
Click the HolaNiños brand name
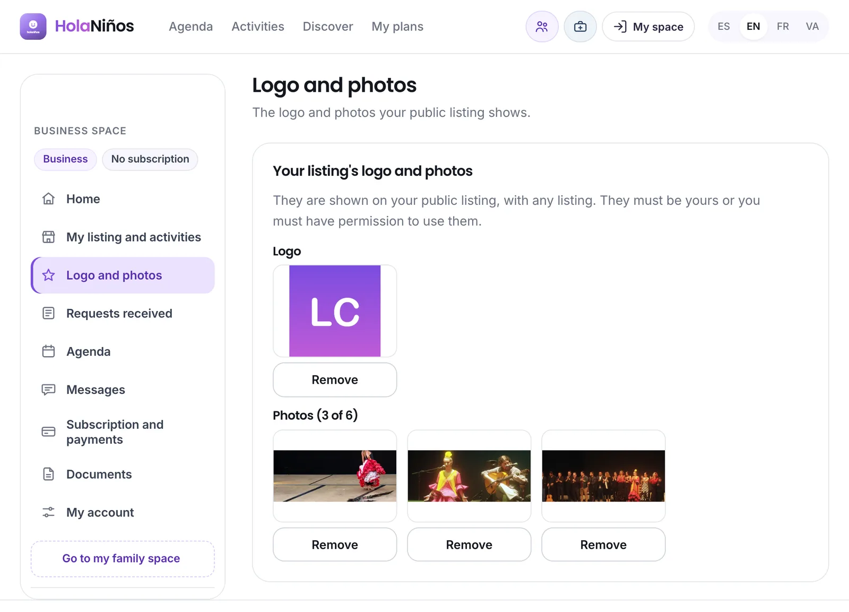94,26
